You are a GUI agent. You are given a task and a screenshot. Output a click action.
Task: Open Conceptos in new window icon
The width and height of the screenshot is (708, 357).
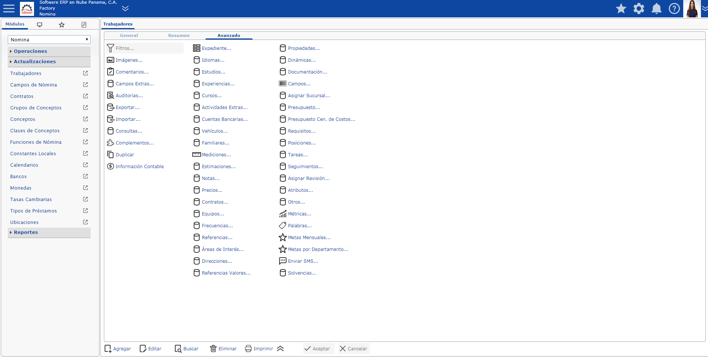tap(85, 119)
